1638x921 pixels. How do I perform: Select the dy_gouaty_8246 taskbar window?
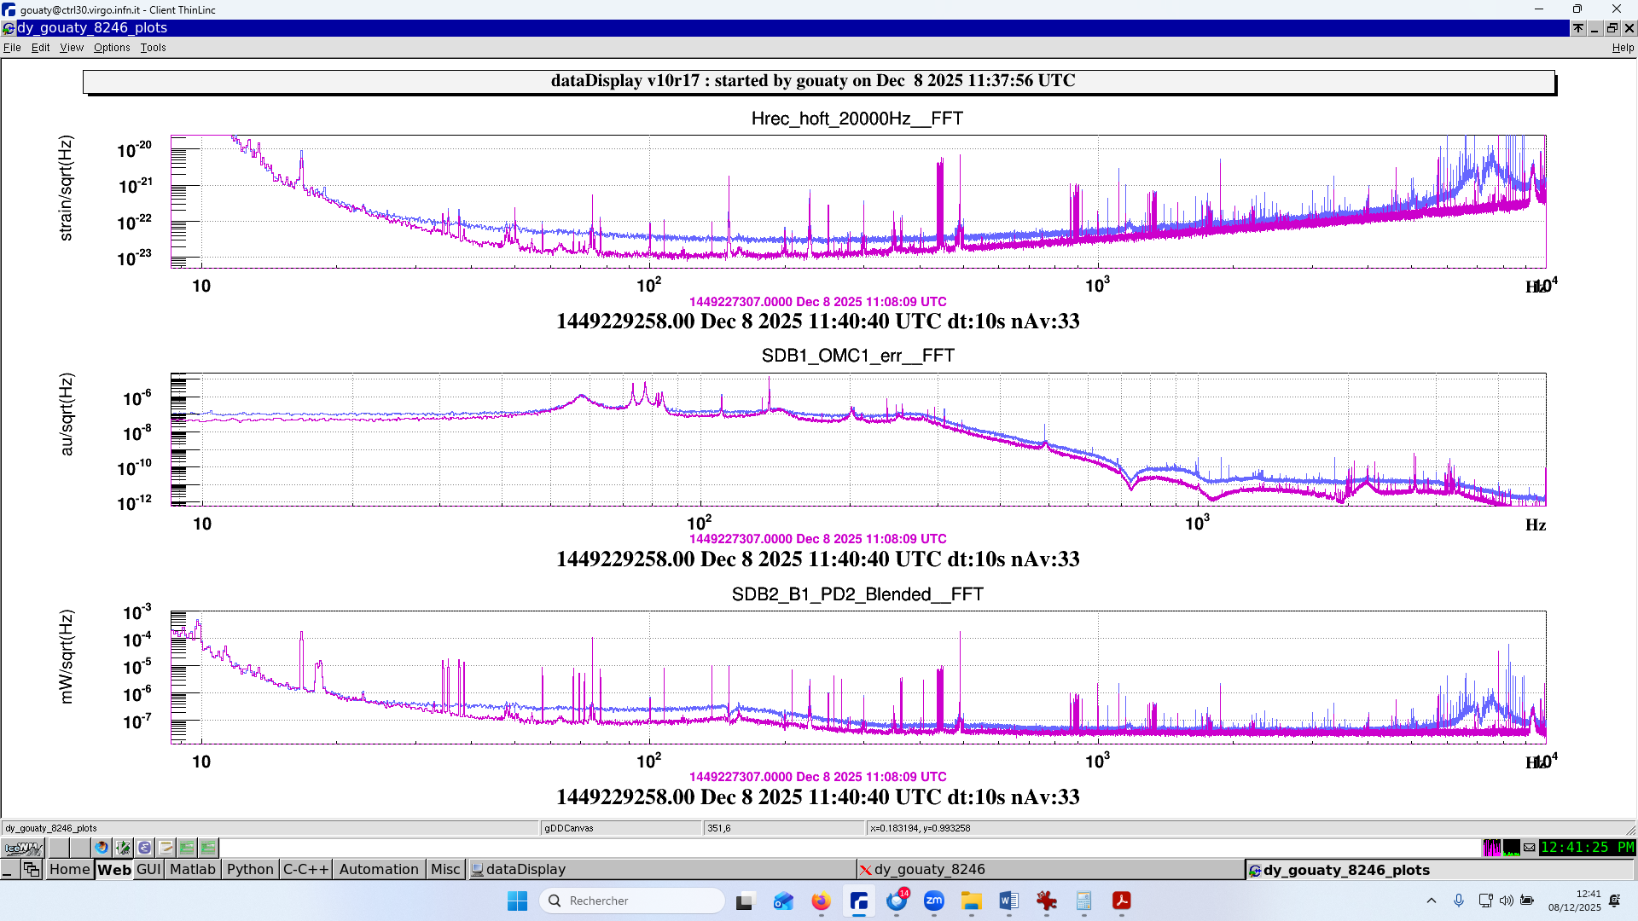tap(929, 869)
